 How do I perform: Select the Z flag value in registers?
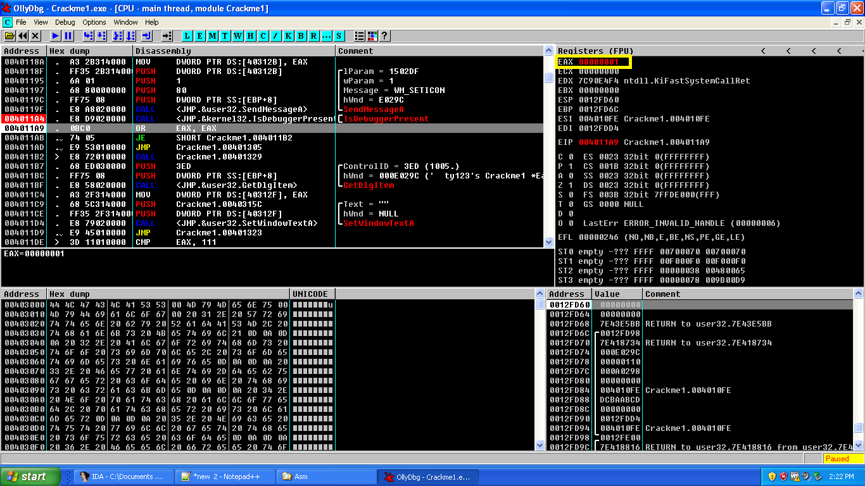click(x=570, y=185)
